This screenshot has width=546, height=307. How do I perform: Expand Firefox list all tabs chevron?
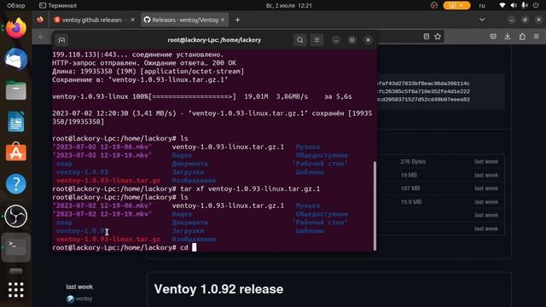click(482, 20)
